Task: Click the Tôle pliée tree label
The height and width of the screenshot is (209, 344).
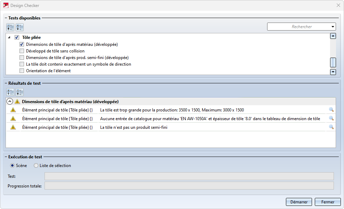Action: pos(31,37)
